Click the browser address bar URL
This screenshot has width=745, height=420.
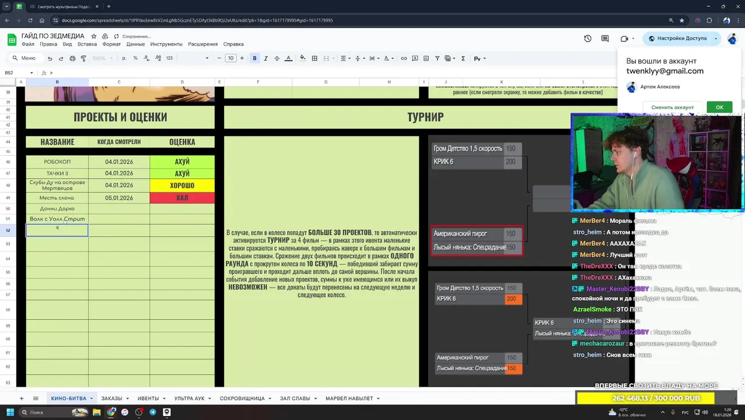click(197, 20)
